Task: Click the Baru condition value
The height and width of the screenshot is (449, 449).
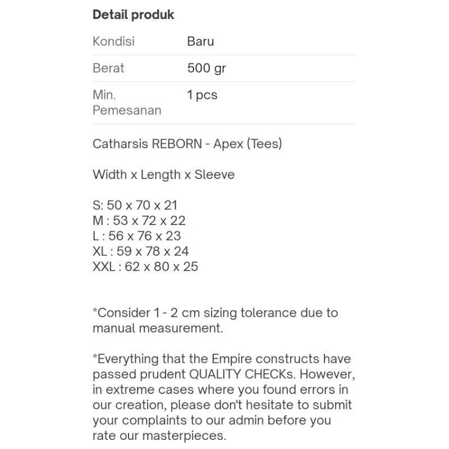Action: (200, 42)
